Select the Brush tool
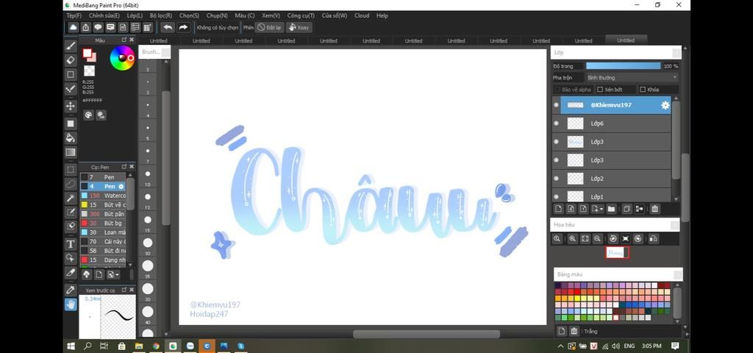The width and height of the screenshot is (753, 353). click(71, 46)
